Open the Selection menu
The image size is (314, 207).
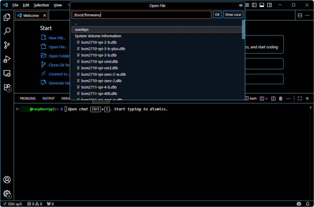tap(41, 5)
